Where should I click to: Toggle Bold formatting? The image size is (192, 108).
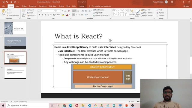40,15
